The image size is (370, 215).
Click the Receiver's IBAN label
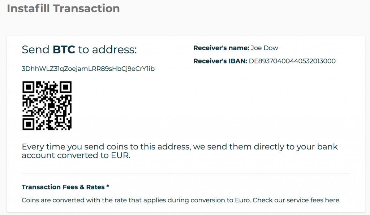(220, 61)
